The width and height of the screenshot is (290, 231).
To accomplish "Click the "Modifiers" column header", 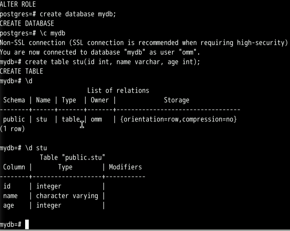I will point(125,167).
